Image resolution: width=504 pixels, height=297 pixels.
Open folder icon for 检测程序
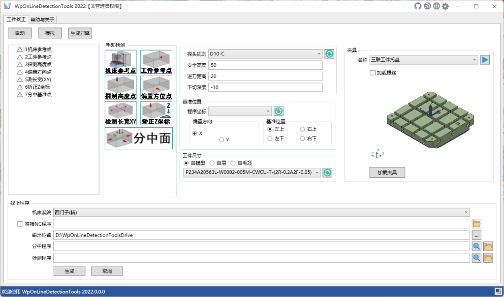point(488,258)
